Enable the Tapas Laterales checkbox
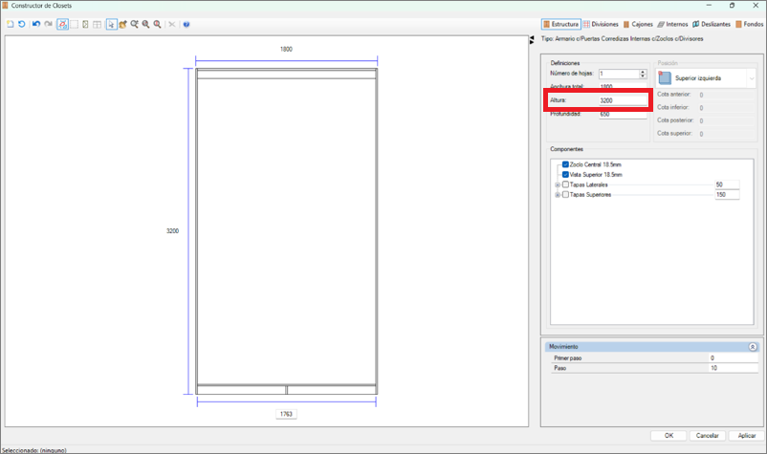Screen dimensions: 767x454 565,184
